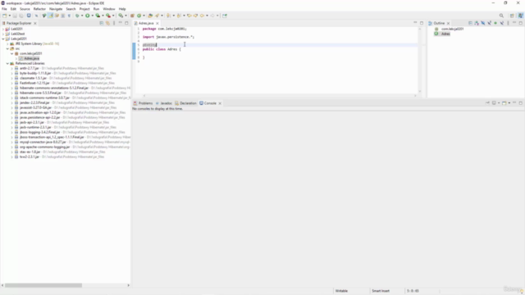Toggle Word Wrap toolbar icon
This screenshot has width=525, height=295.
pyautogui.click(x=57, y=16)
